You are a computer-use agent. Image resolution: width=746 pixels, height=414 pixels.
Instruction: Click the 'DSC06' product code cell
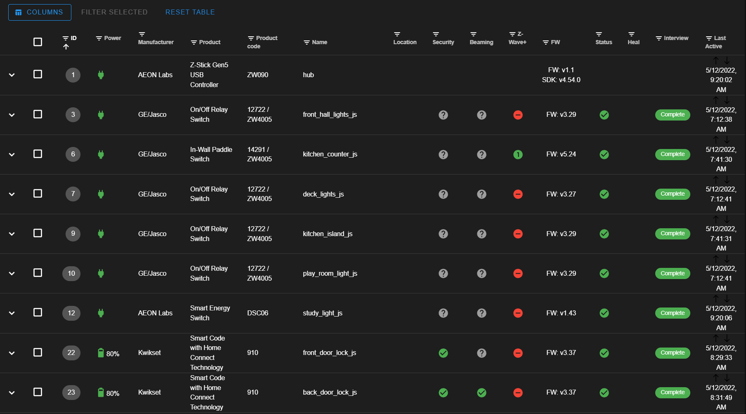click(x=257, y=313)
